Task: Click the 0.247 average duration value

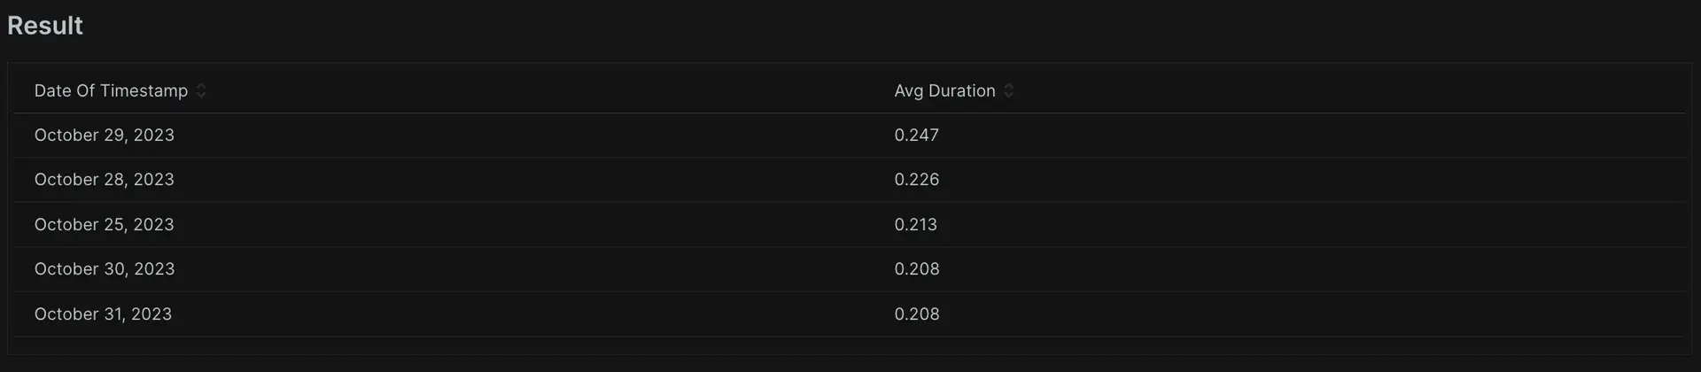Action: [916, 136]
